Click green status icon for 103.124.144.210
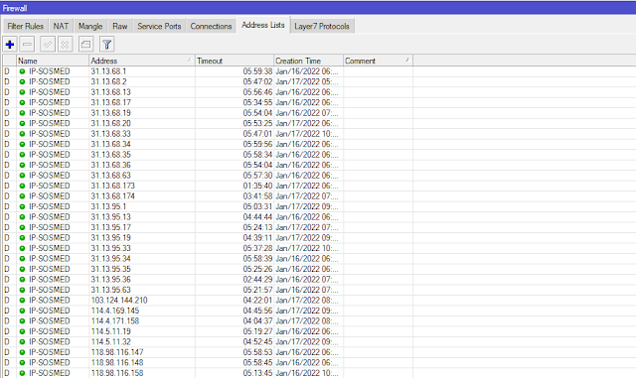636x378 pixels. click(x=22, y=301)
